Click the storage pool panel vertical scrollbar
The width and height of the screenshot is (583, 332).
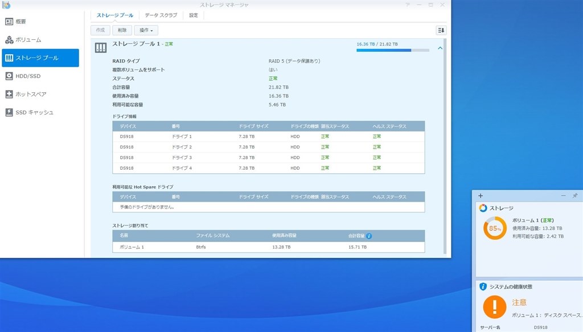(x=445, y=146)
